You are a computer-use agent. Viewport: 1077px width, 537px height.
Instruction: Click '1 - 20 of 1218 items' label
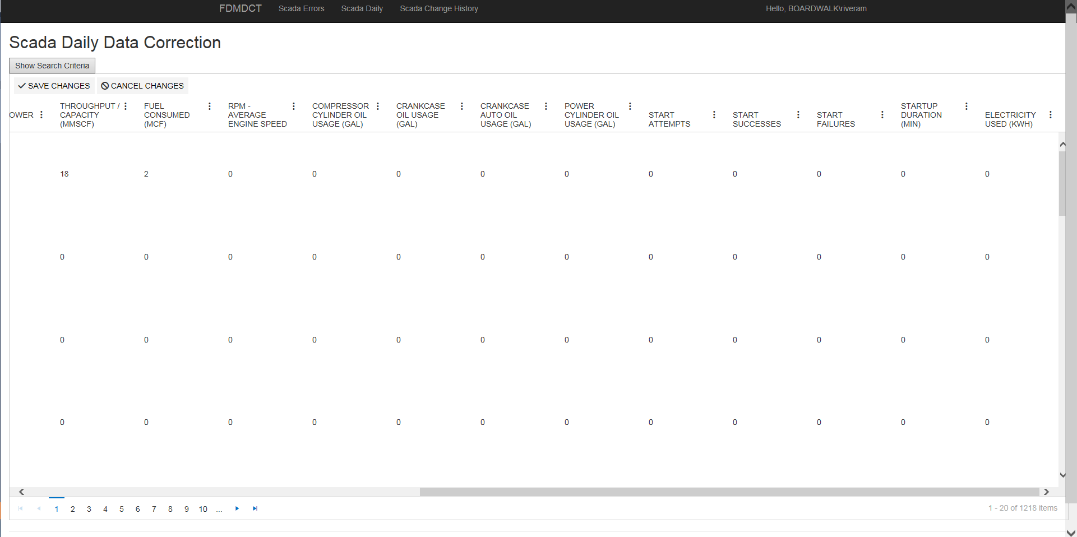pos(1023,508)
